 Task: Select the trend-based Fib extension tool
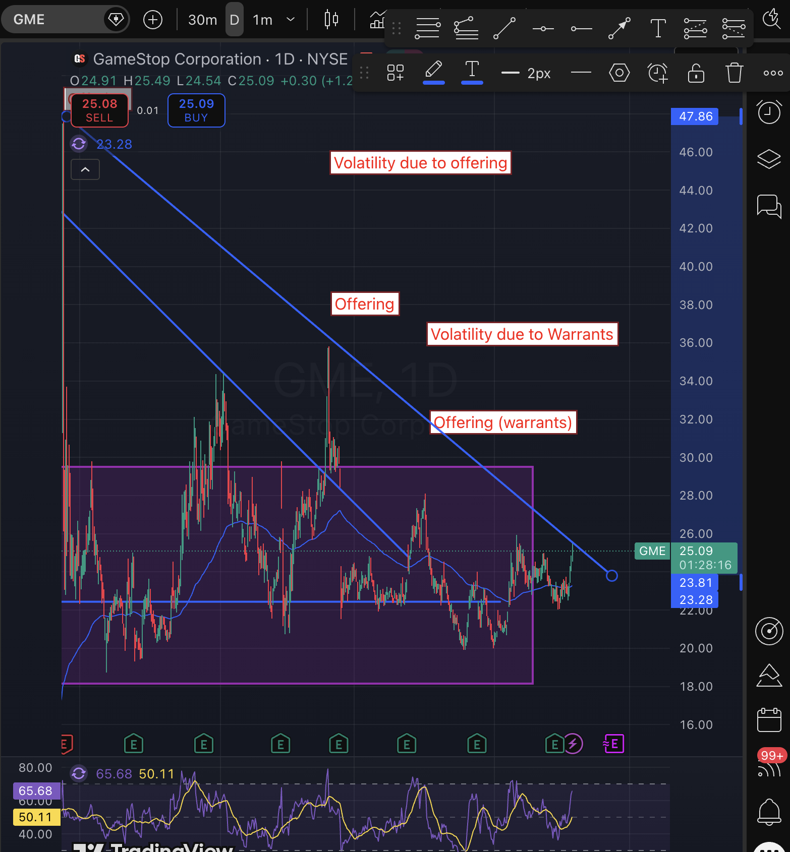466,28
